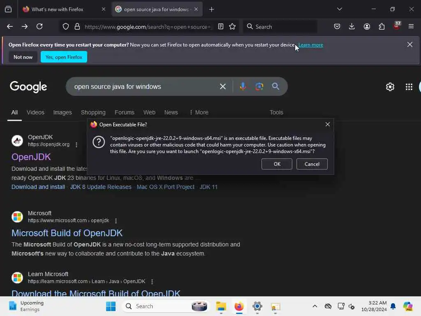This screenshot has width=421, height=316.
Task: Open Learn Microsoft result options menu
Action: [152, 281]
